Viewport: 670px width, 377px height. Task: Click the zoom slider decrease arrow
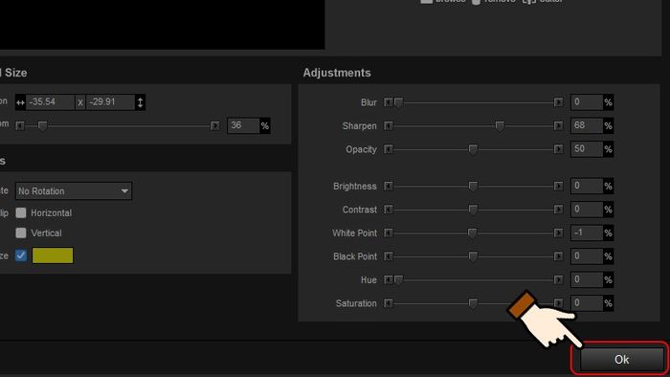tap(20, 126)
